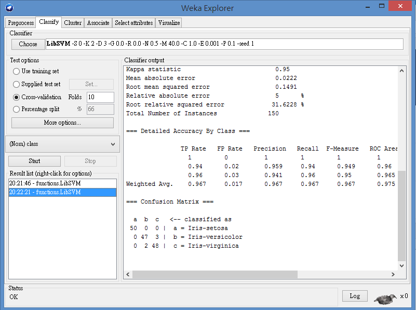The width and height of the screenshot is (416, 310).
Task: Click the Weka bird logo icon
Action: point(9,8)
